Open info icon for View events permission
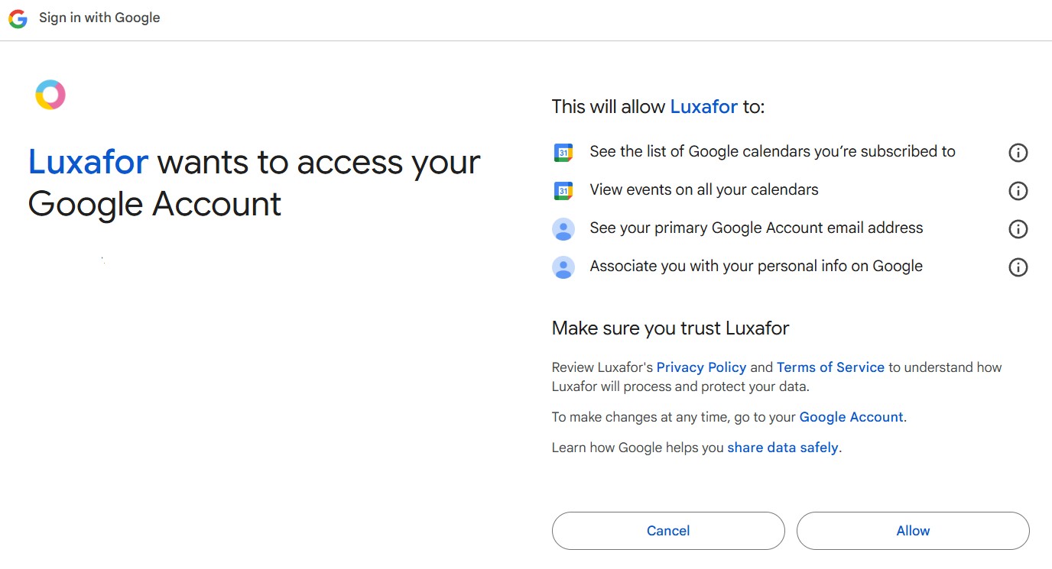The height and width of the screenshot is (569, 1052). 1018,191
